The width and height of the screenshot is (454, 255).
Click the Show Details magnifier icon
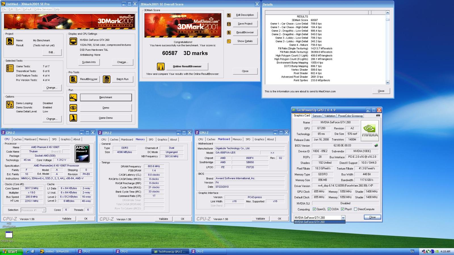click(x=229, y=41)
